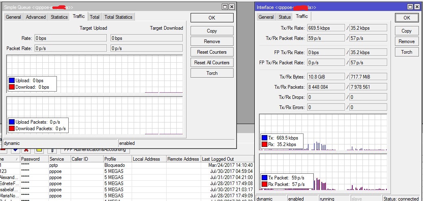Switch to Total Statistics tab
This screenshot has height=201, width=423.
[118, 17]
